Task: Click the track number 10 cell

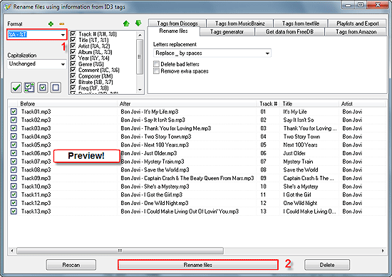Action: pos(263,187)
